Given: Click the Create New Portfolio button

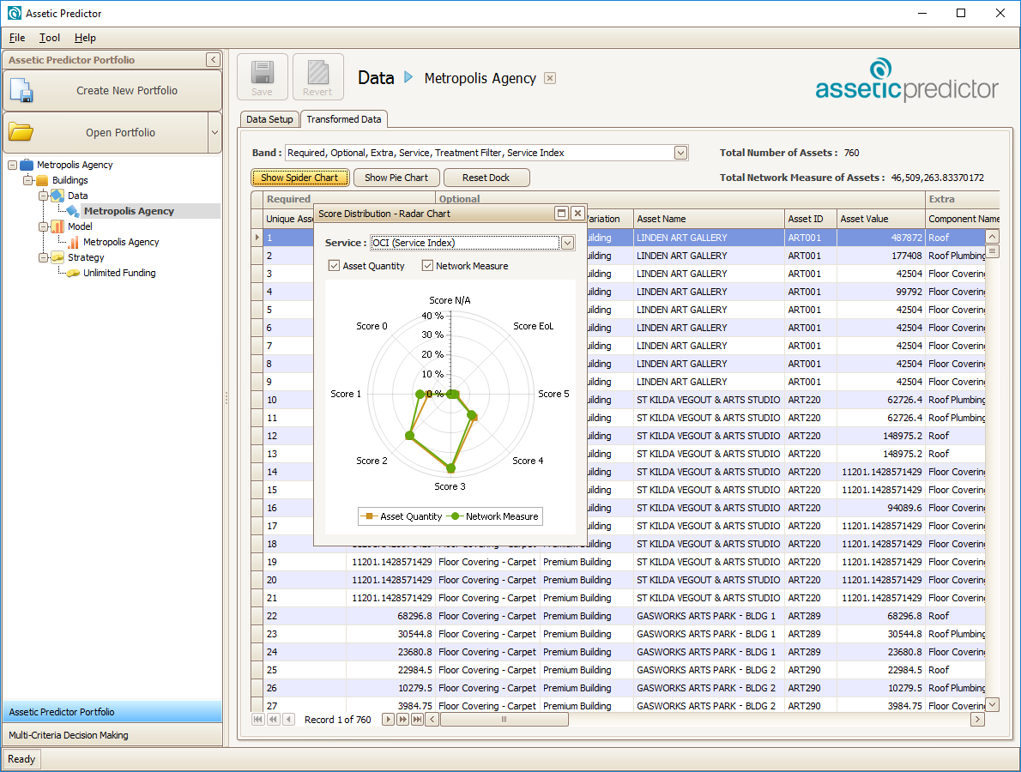Looking at the screenshot, I should click(x=112, y=90).
